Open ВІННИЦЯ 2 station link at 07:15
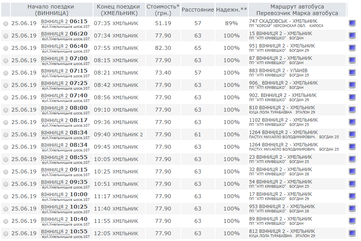 click(54, 71)
